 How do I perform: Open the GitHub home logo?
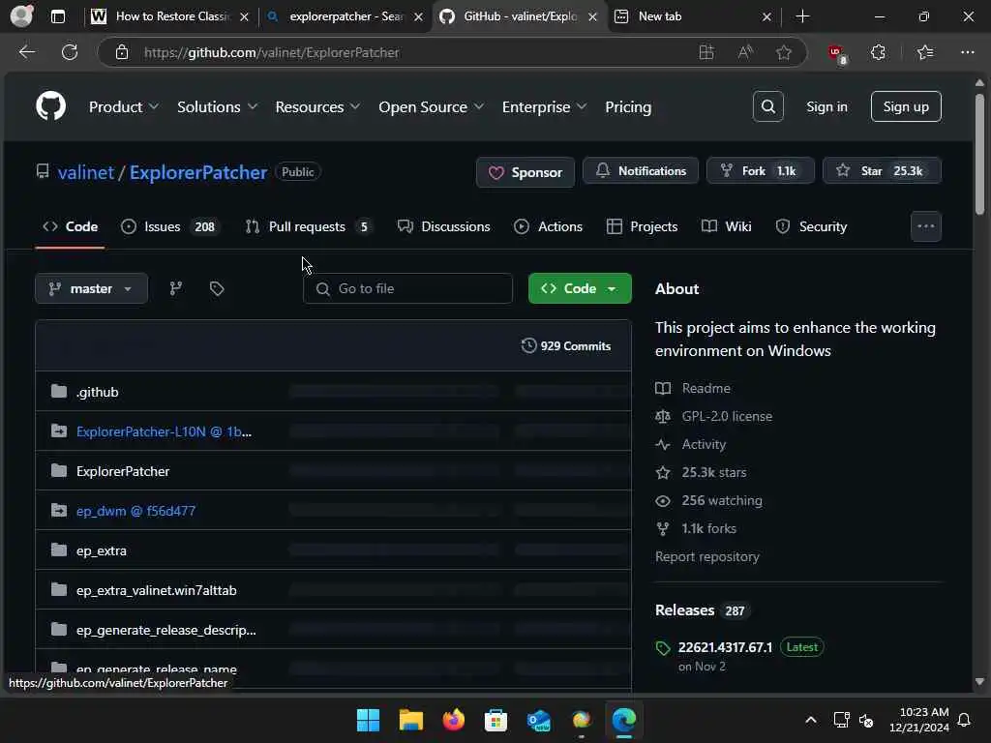[x=50, y=106]
